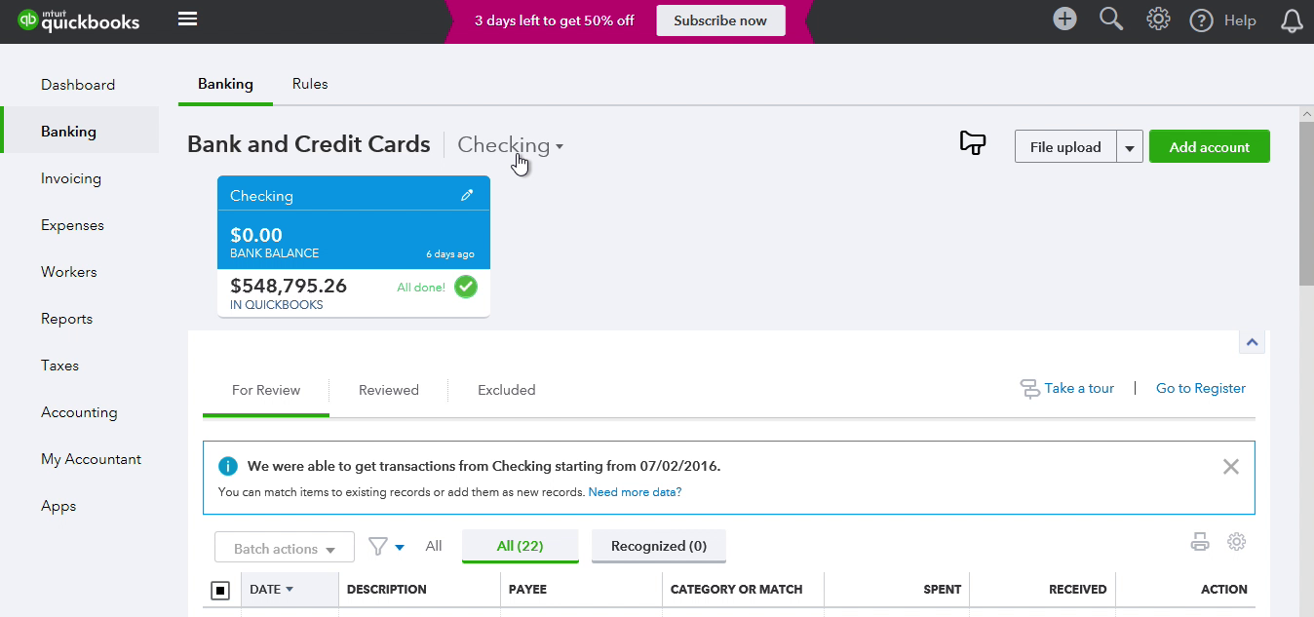1314x617 pixels.
Task: Toggle the hamburger navigation menu
Action: point(188,19)
